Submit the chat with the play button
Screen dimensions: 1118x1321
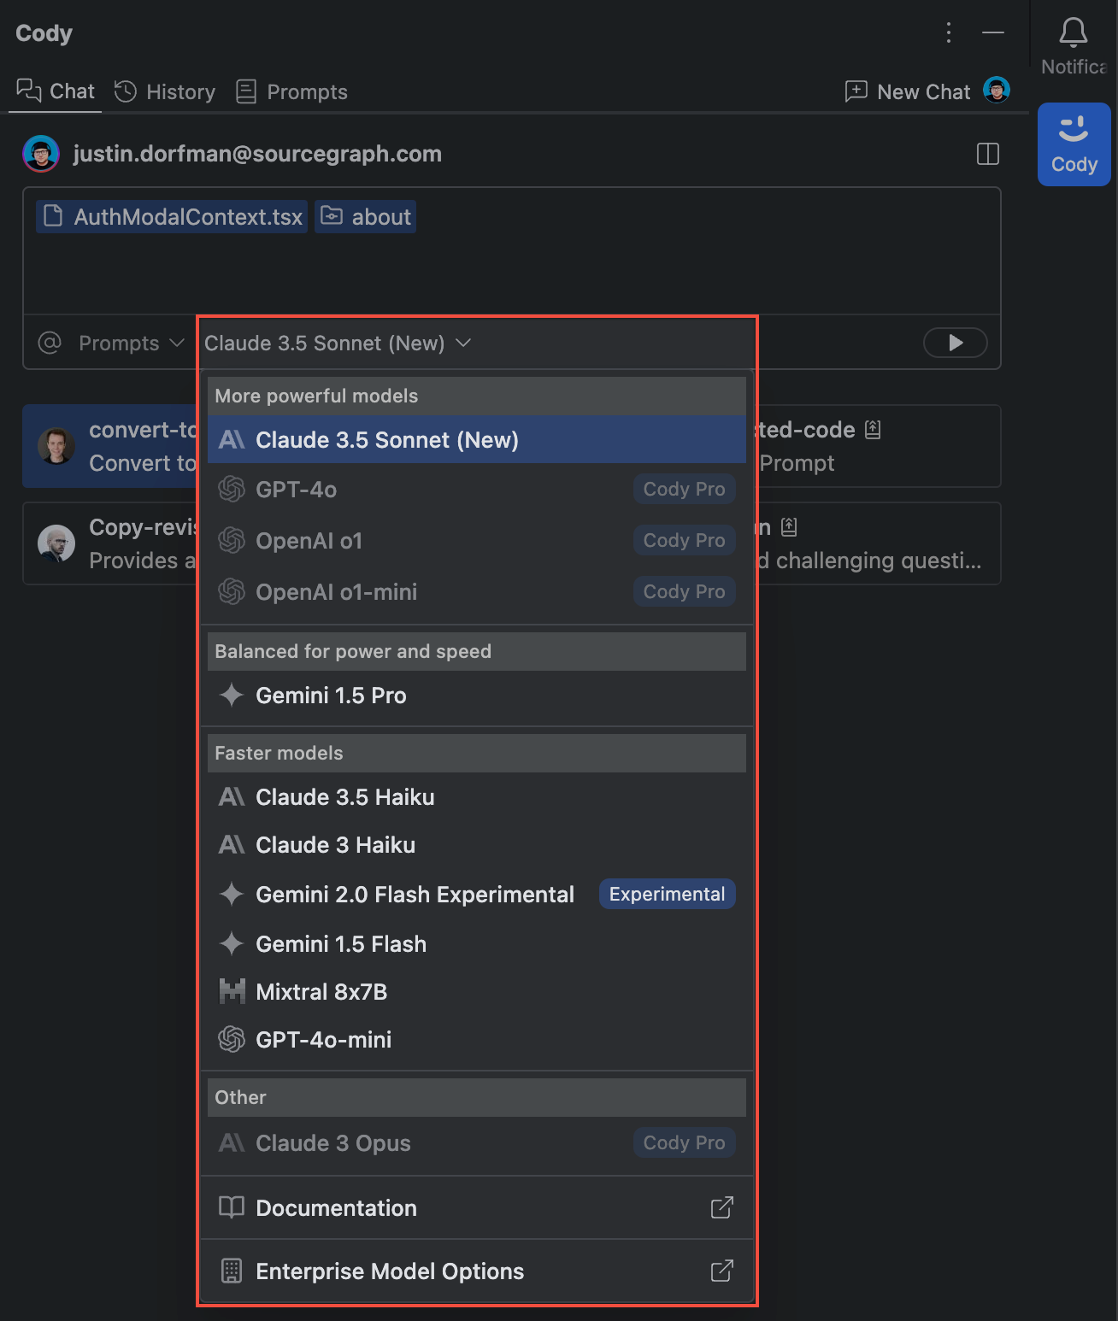point(956,343)
